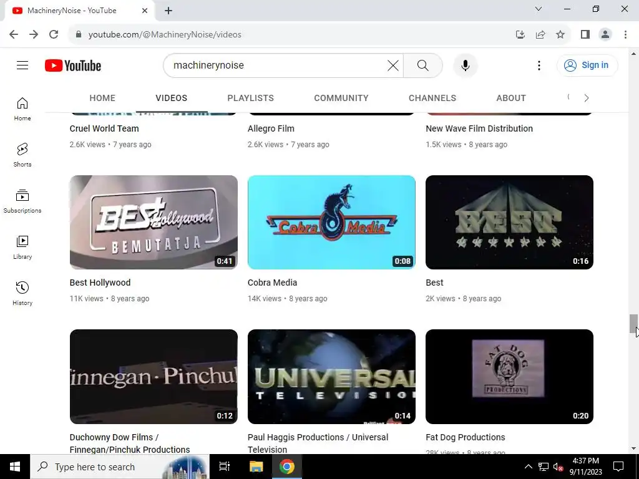Viewport: 639px width, 479px height.
Task: Click the Chrome taskbar icon
Action: click(287, 467)
